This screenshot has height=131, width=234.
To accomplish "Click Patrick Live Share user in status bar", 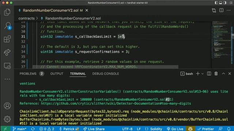I will pyautogui.click(x=69, y=129).
